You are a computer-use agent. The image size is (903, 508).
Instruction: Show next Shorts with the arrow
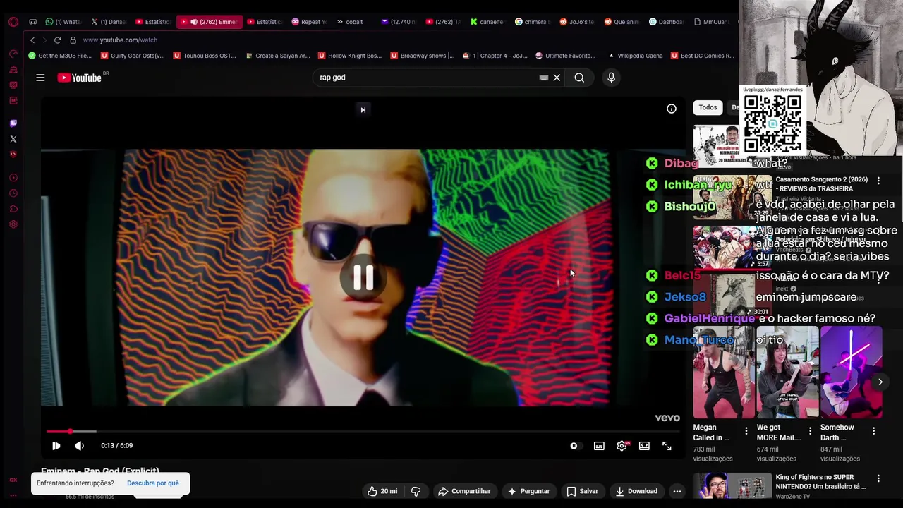click(x=880, y=382)
